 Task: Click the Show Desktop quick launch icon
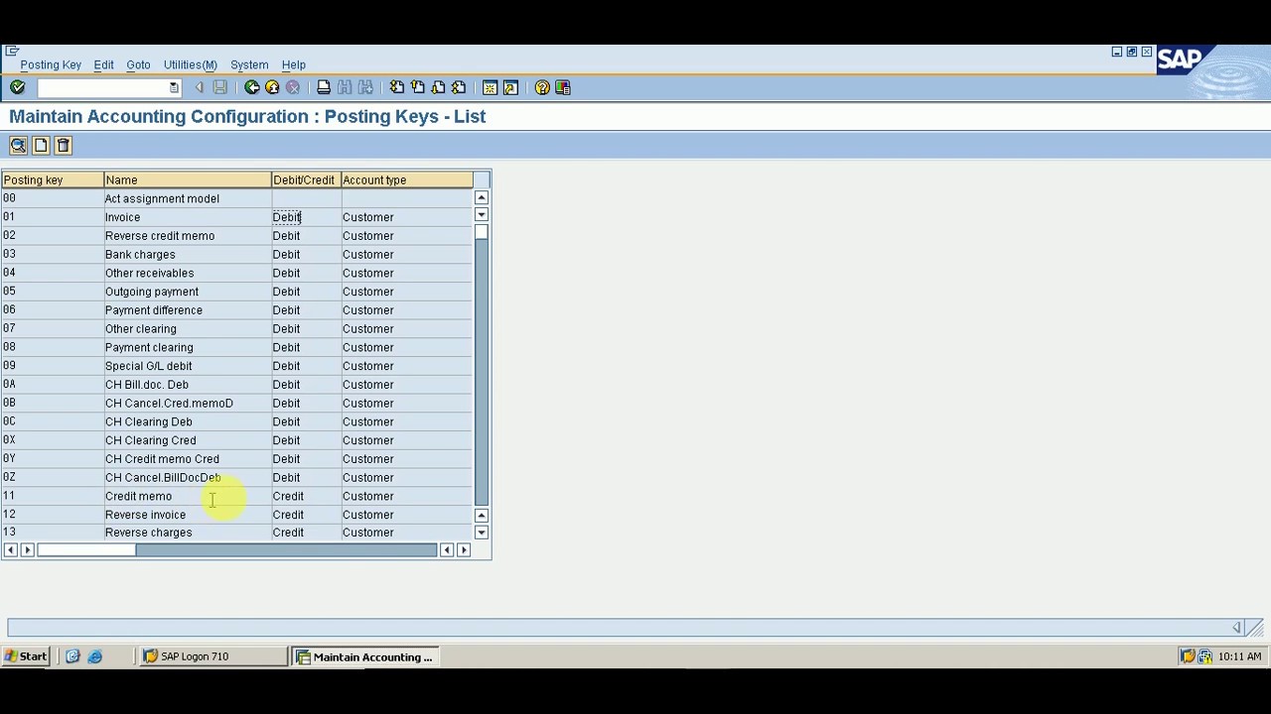(72, 656)
